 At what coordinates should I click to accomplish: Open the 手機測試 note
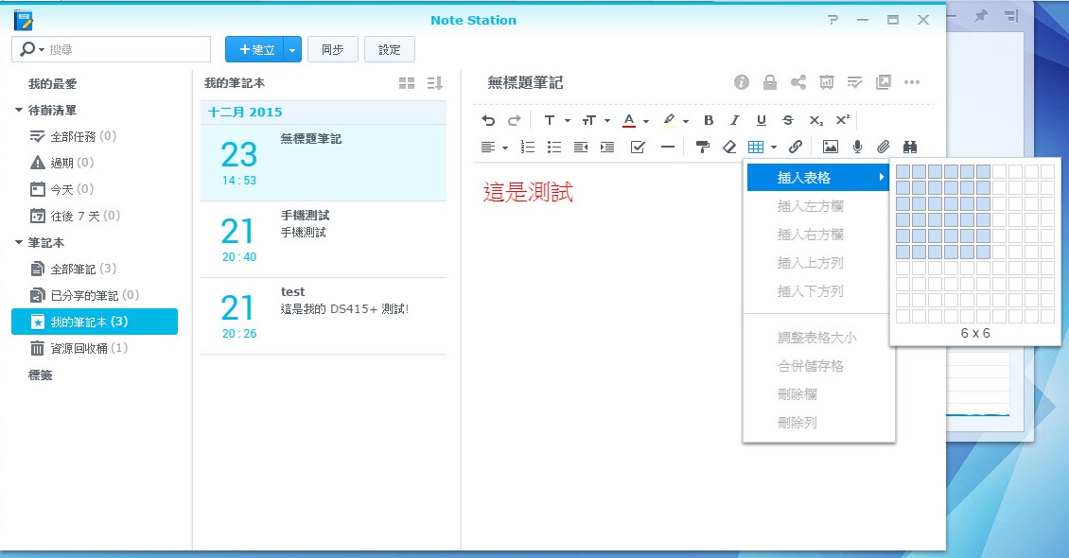coord(324,239)
